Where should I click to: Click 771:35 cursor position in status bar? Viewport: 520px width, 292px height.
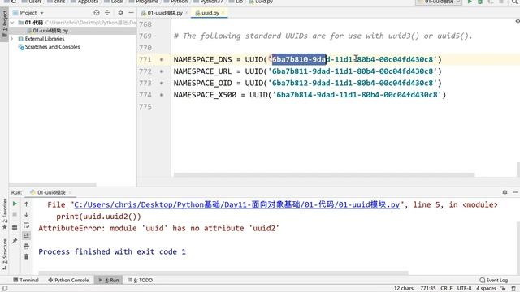(428, 289)
